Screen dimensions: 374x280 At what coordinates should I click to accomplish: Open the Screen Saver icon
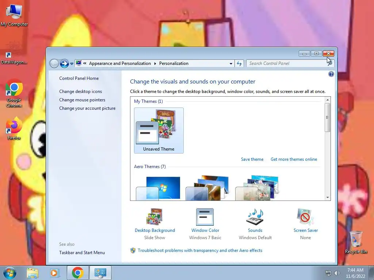(306, 217)
